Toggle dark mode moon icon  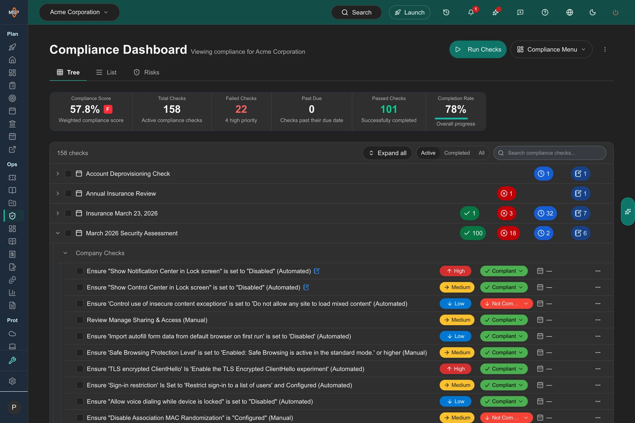[x=593, y=12]
